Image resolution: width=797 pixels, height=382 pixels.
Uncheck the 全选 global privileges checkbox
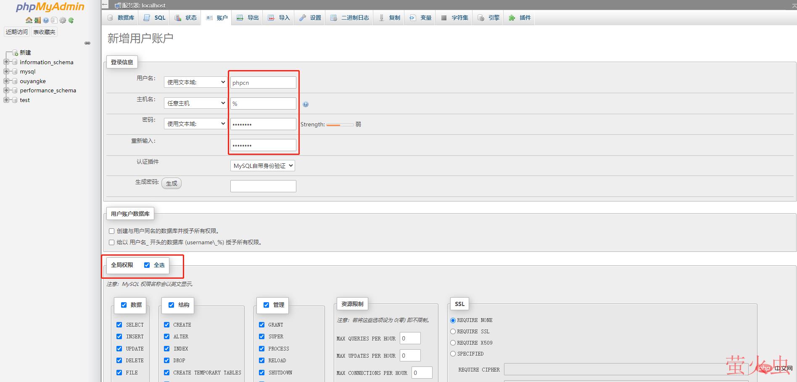tap(147, 265)
